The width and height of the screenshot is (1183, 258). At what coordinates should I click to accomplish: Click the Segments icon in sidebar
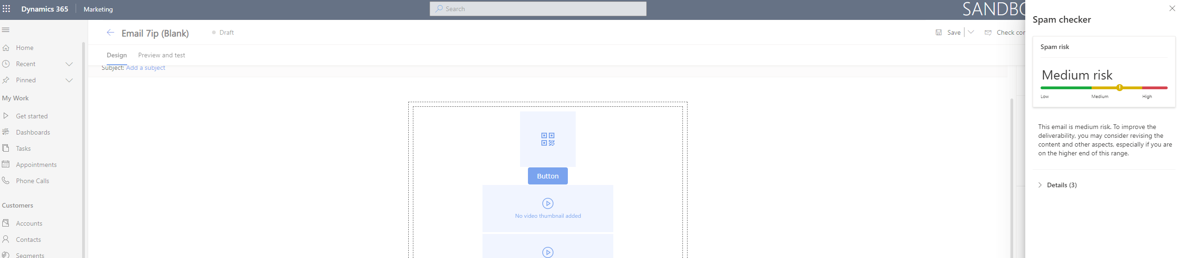(x=6, y=255)
